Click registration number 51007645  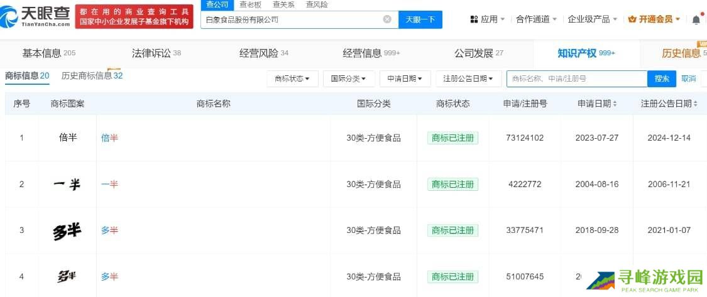pos(525,276)
